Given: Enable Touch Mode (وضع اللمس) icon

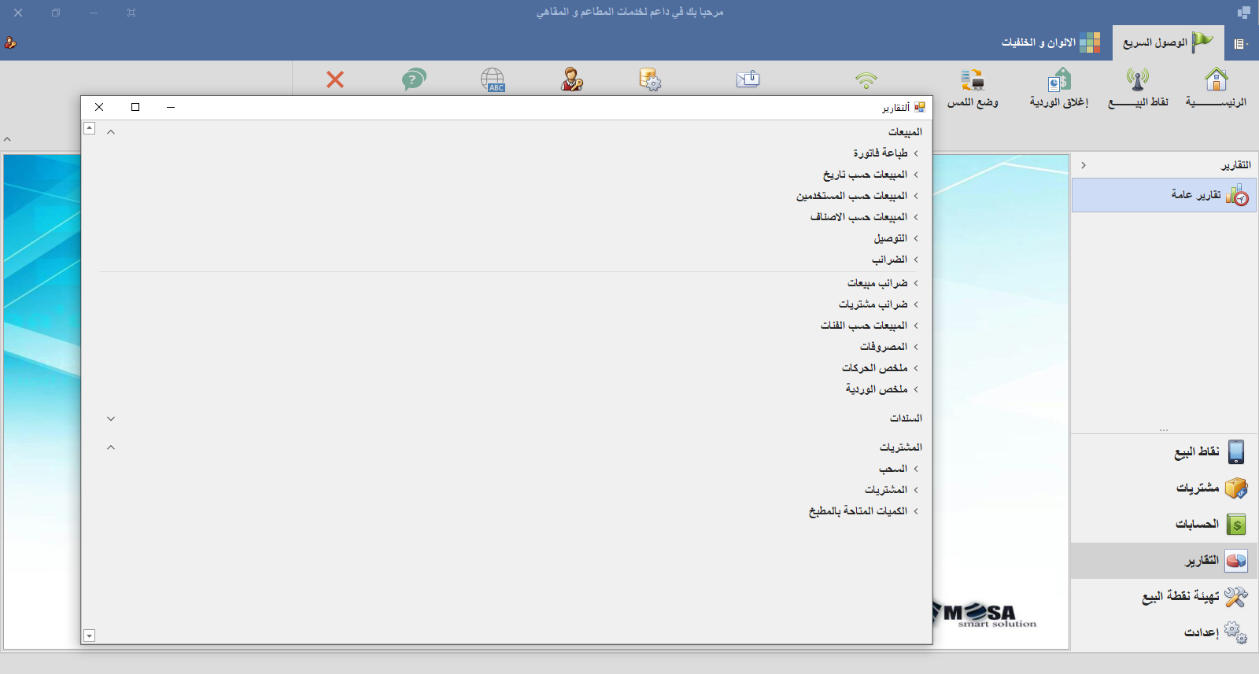Looking at the screenshot, I should [x=973, y=79].
